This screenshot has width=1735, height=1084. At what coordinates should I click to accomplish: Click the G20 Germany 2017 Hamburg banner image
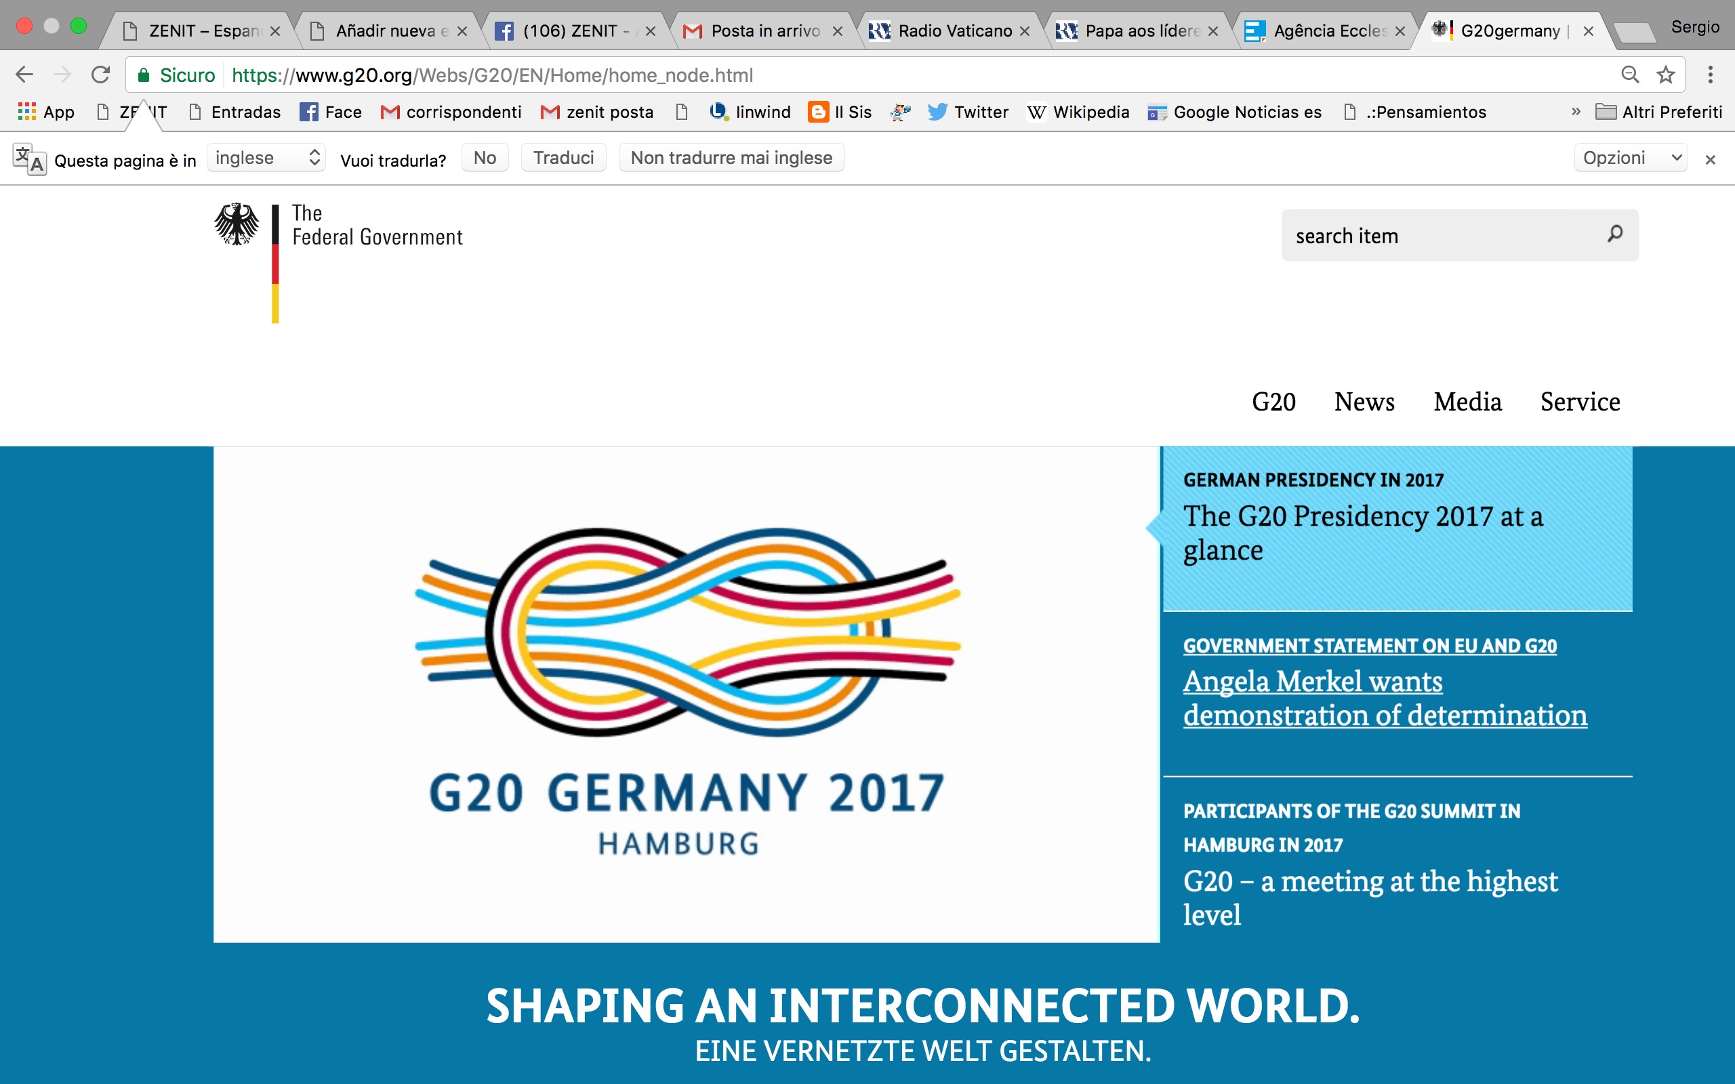[x=686, y=693]
